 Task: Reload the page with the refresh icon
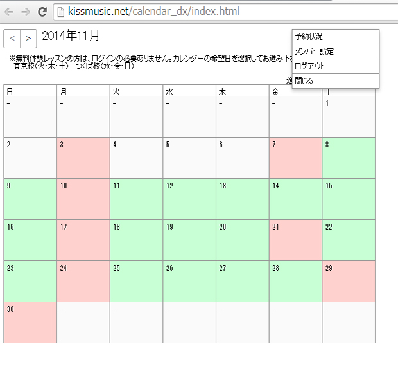[x=42, y=12]
